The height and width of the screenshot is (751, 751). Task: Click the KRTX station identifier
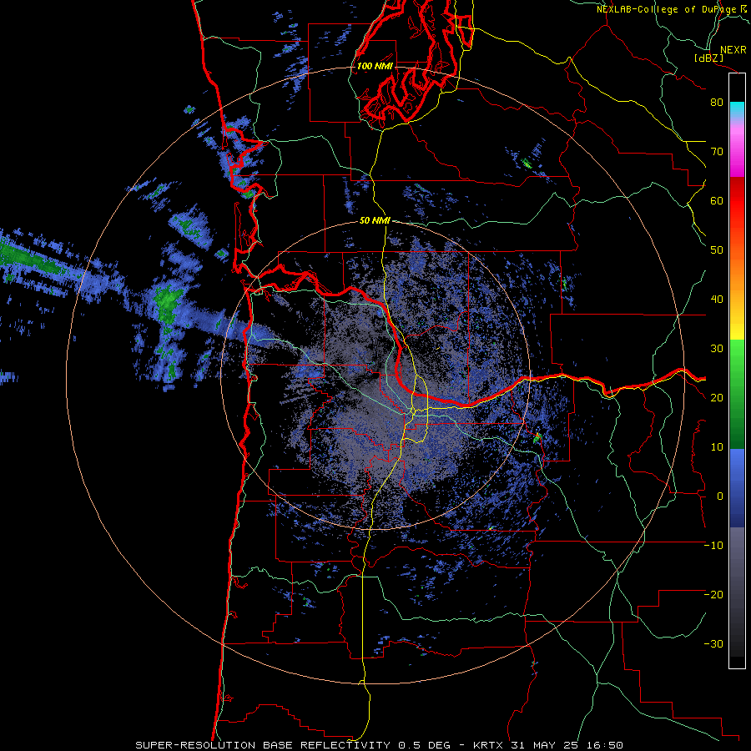point(489,745)
